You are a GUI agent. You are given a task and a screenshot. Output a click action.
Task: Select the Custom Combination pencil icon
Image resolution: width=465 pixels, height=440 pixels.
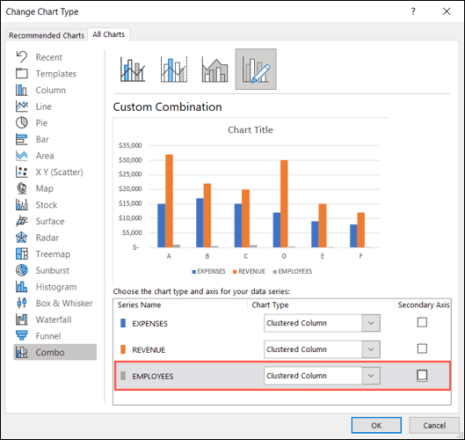pos(256,70)
